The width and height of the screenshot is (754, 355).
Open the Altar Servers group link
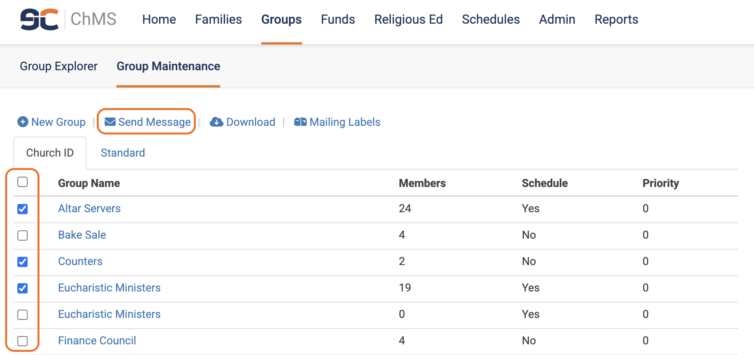pos(89,208)
